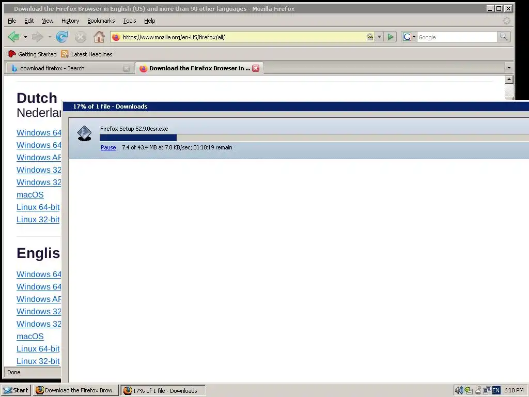This screenshot has width=529, height=397.
Task: Click the green arrow tray icon
Action: pyautogui.click(x=469, y=390)
